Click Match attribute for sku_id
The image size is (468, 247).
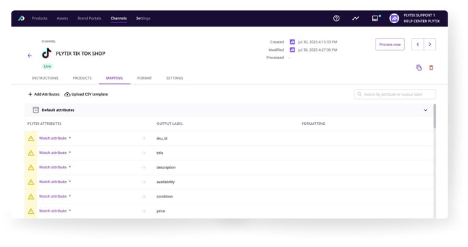coord(53,138)
